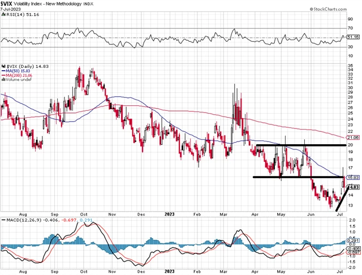Click the upper black resistance line at 20
362x275 pixels.
click(x=300, y=145)
